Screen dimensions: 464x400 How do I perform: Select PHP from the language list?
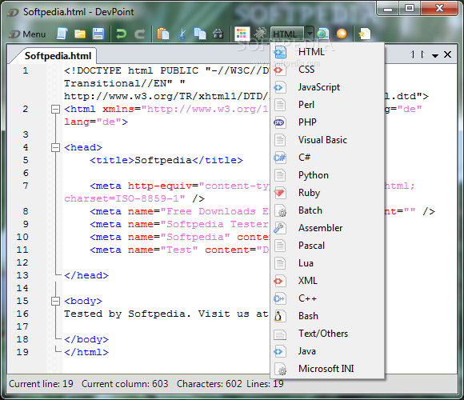point(327,122)
